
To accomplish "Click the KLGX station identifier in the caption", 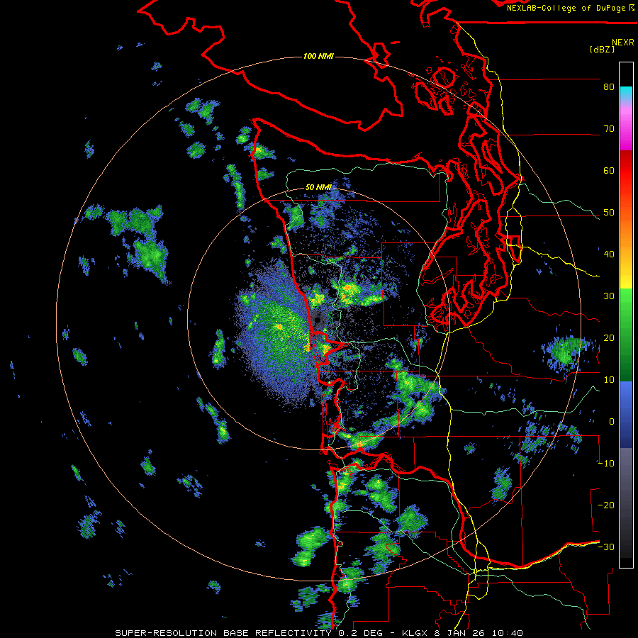I will [416, 633].
